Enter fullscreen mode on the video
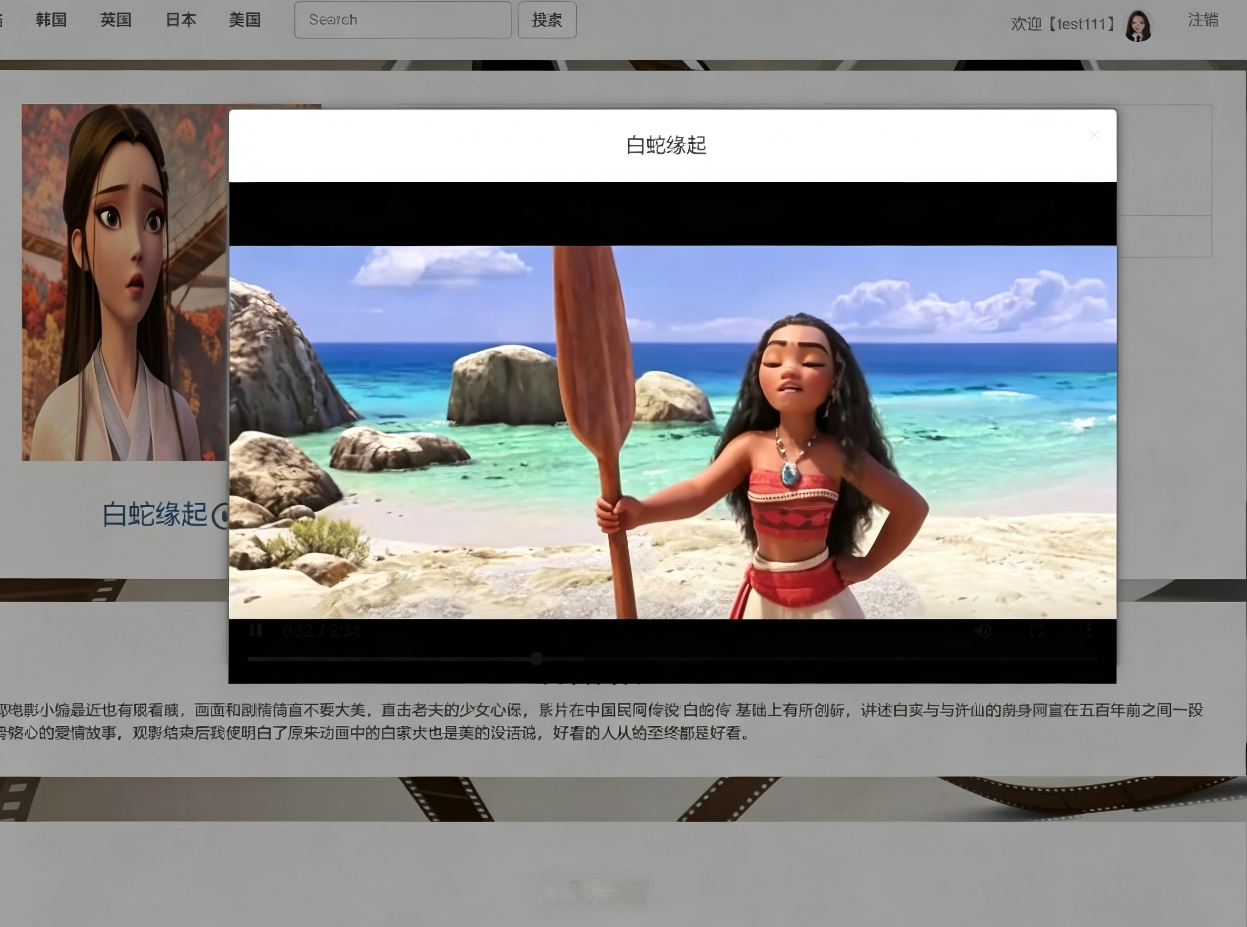Screen dimensions: 1247x927 click(x=1036, y=630)
